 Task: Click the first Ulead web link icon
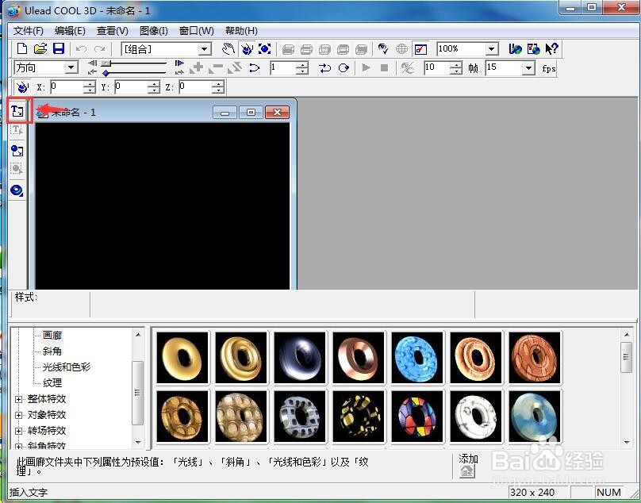[x=515, y=49]
